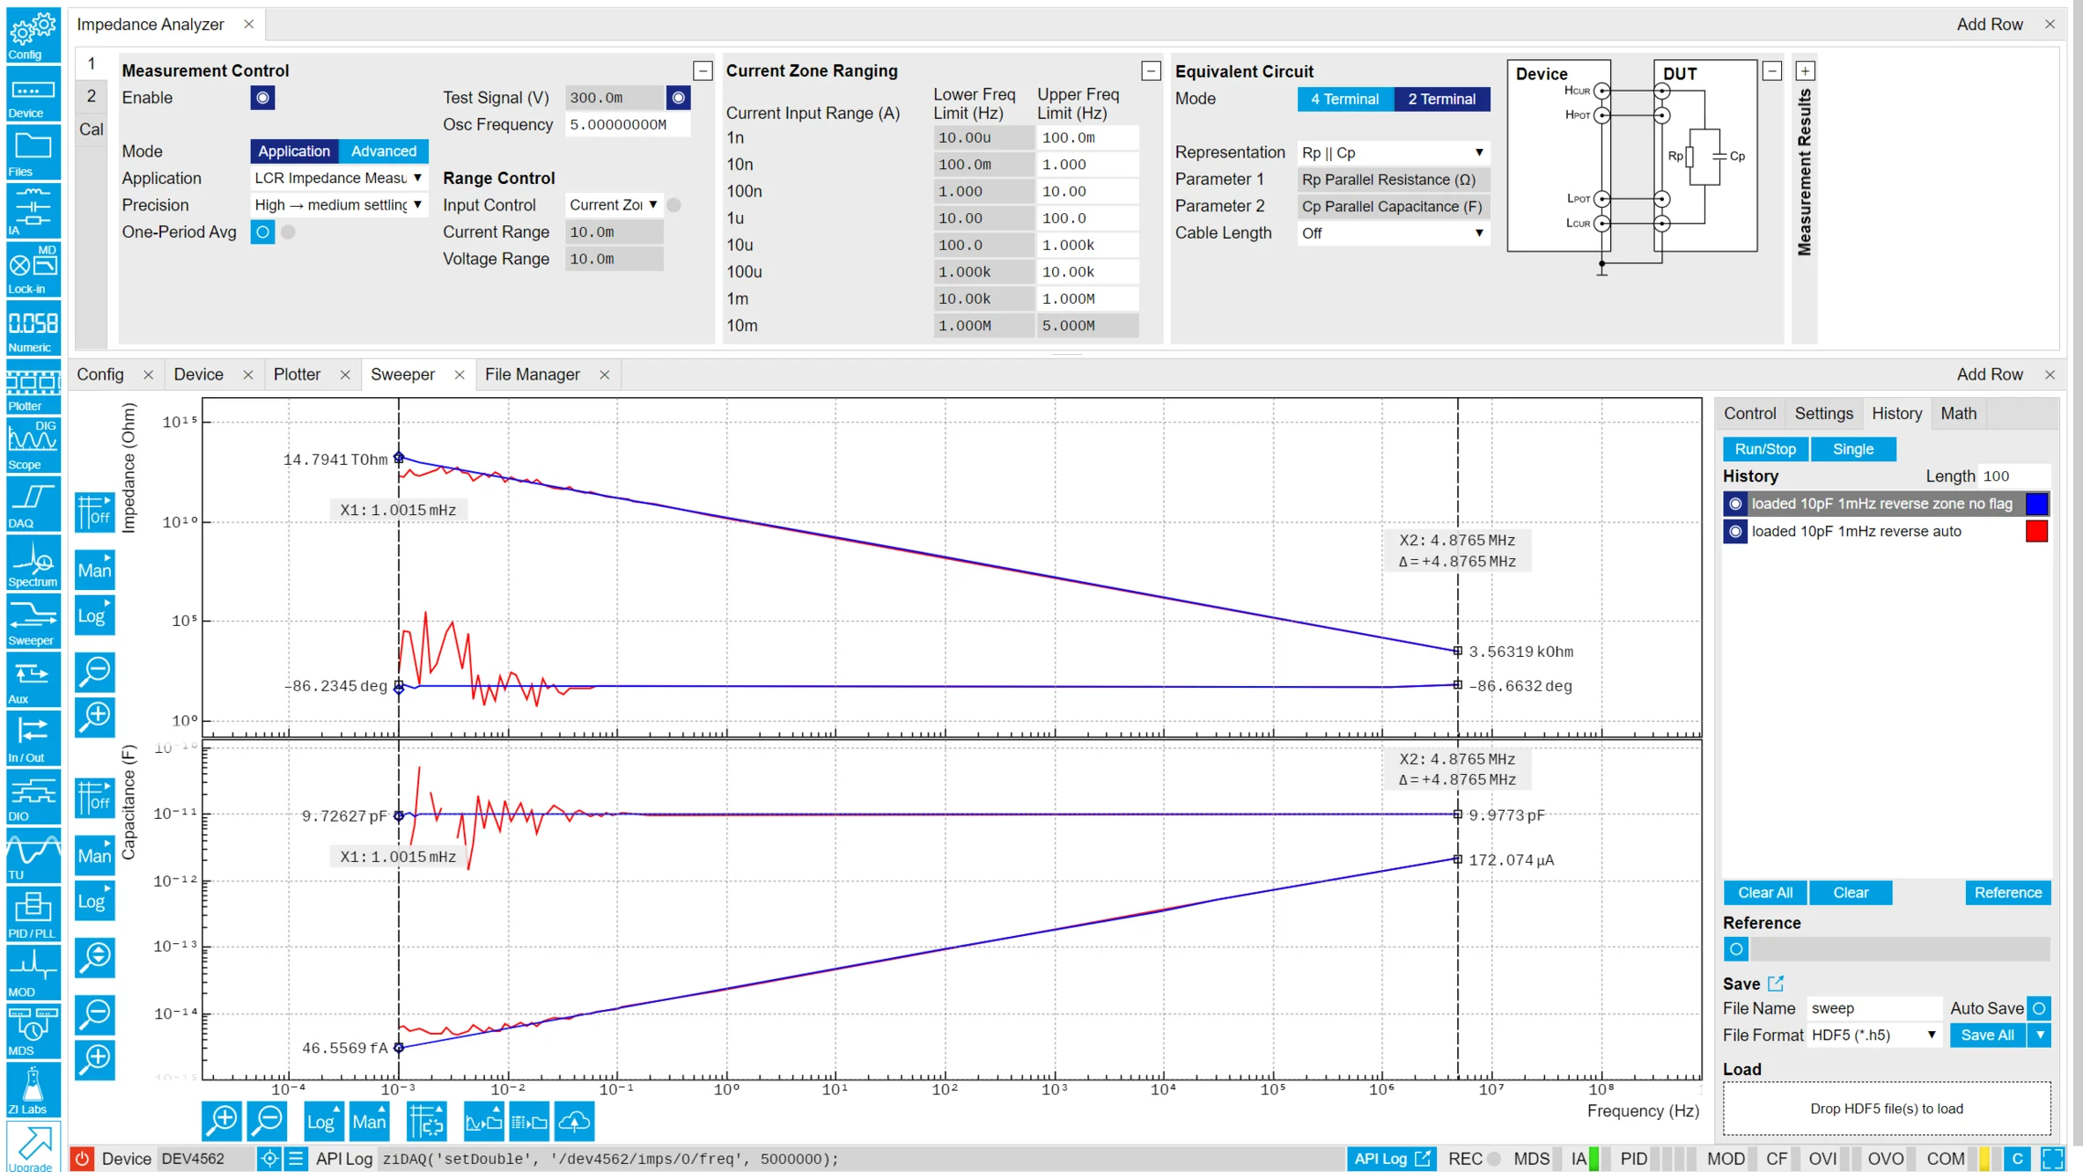The image size is (2083, 1172).
Task: Click the File Name sweep field
Action: click(x=1874, y=1008)
